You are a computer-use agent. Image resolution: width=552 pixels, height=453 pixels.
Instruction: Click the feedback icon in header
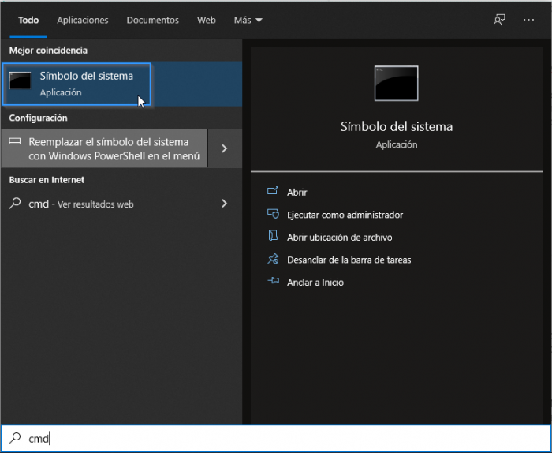click(x=499, y=20)
